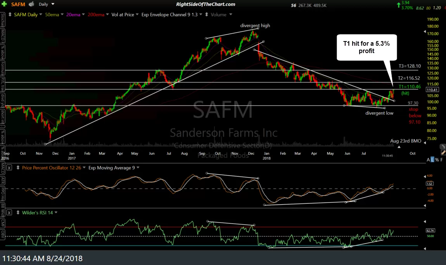The height and width of the screenshot is (265, 446).
Task: Click the T1=110.46 target label
Action: point(410,87)
